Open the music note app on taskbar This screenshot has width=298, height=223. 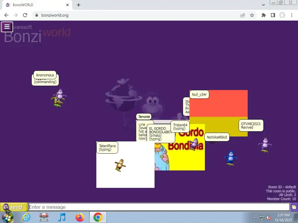pos(62,217)
